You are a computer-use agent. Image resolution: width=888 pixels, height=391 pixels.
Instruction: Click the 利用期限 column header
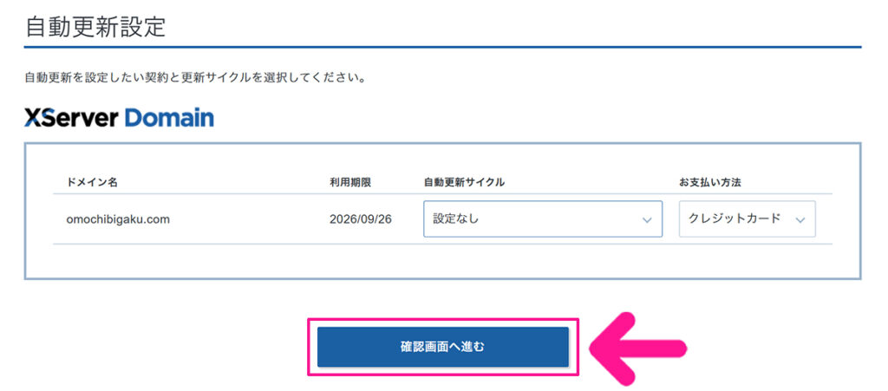(x=350, y=182)
